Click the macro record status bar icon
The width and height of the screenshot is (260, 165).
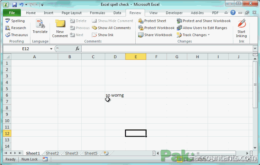(x=45, y=159)
